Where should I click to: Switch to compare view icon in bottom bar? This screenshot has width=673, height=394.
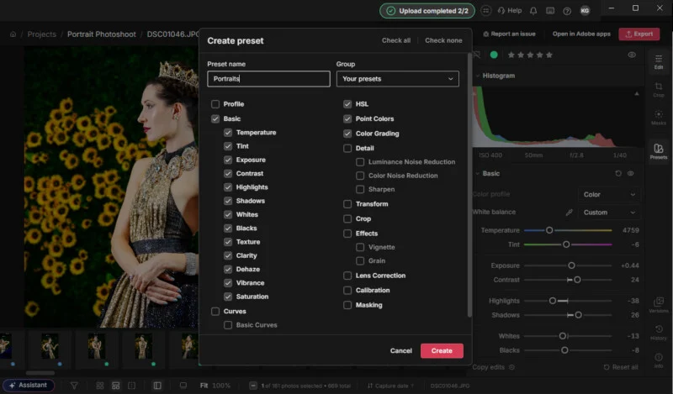point(132,386)
